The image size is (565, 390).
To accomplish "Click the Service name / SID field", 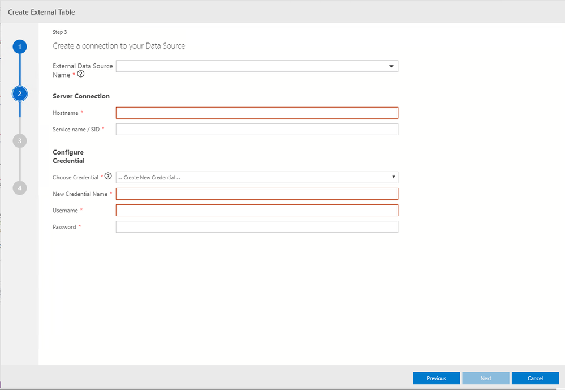I will [257, 130].
